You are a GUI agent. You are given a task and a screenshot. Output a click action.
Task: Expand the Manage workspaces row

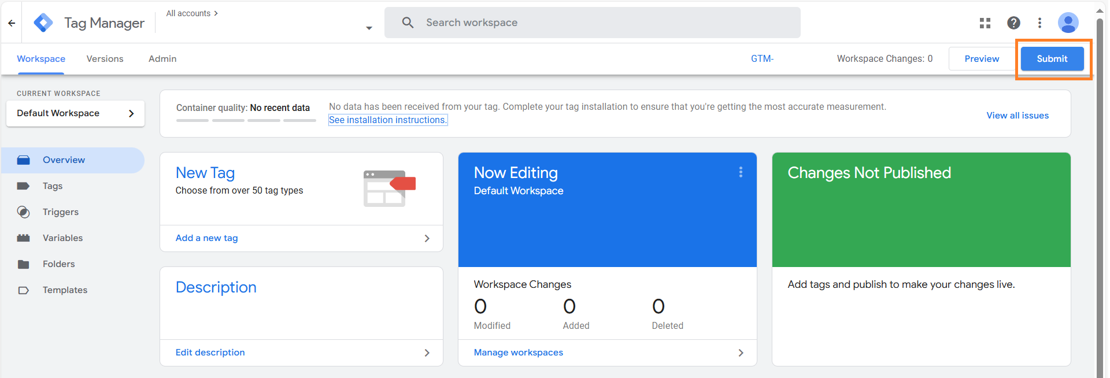coord(607,353)
